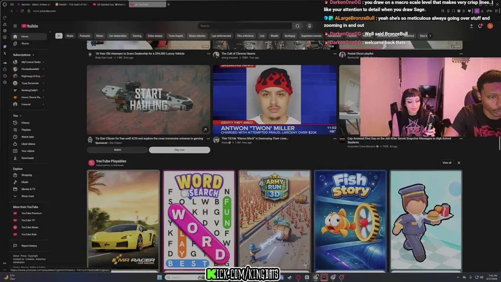Select the Tame Impala chip

pyautogui.click(x=176, y=36)
